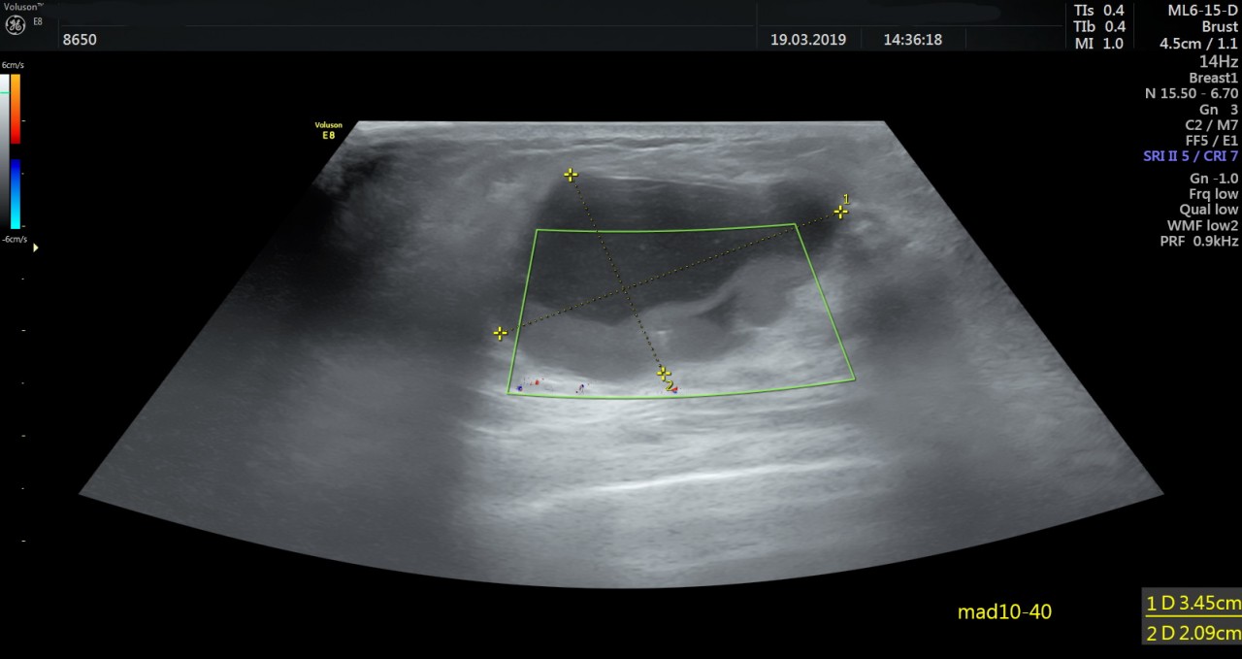The width and height of the screenshot is (1242, 659).
Task: Select caliper cross labeled 1 on the right
Action: [x=841, y=212]
